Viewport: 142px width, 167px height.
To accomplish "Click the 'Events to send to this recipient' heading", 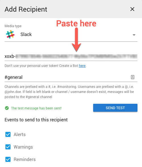I will [36, 120].
